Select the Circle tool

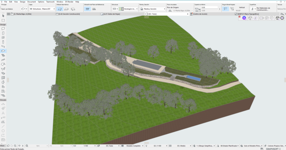pyautogui.click(x=3, y=131)
